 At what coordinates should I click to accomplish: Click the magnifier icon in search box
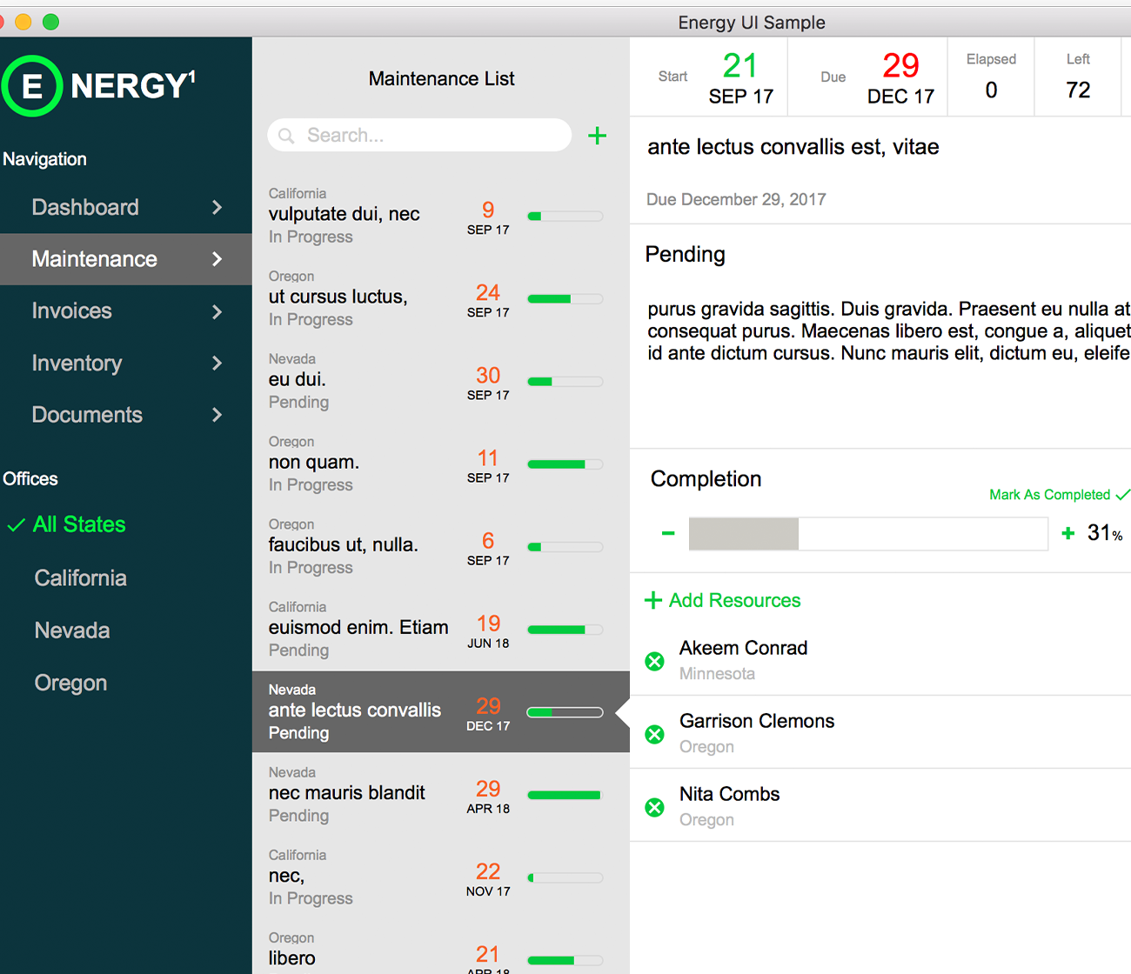[x=286, y=136]
